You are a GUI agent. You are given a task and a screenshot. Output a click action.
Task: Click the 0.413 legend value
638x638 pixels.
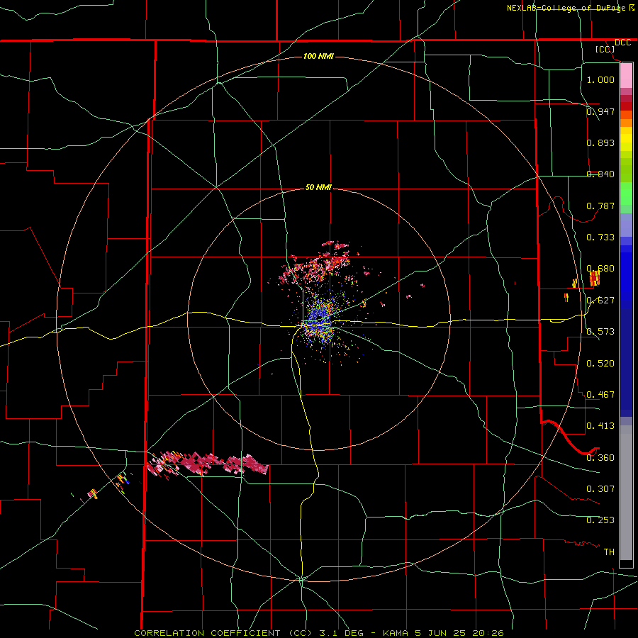coord(600,426)
